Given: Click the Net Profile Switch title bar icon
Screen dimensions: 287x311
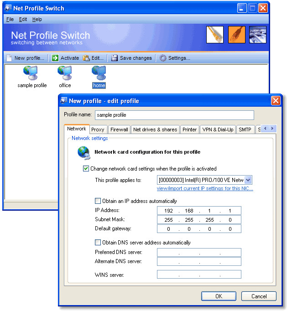Looking at the screenshot, I should point(8,8).
